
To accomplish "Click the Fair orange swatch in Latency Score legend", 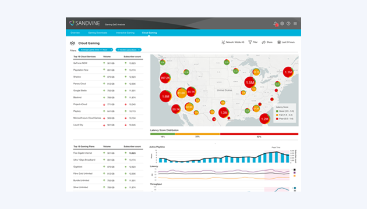I will pyautogui.click(x=277, y=115).
